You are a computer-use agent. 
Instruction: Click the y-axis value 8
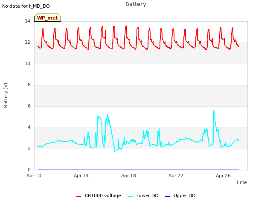pos(29,85)
